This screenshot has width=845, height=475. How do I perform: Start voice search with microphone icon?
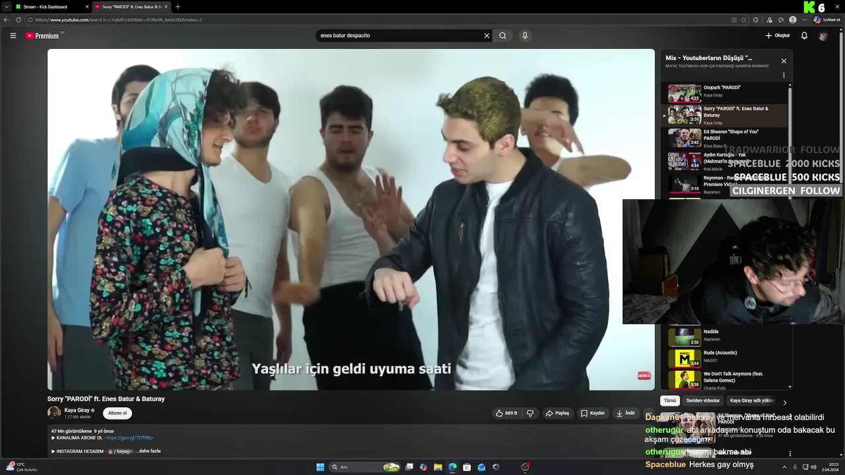coord(525,36)
